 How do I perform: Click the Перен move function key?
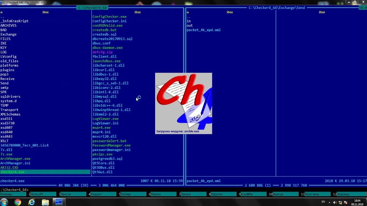point(163,194)
